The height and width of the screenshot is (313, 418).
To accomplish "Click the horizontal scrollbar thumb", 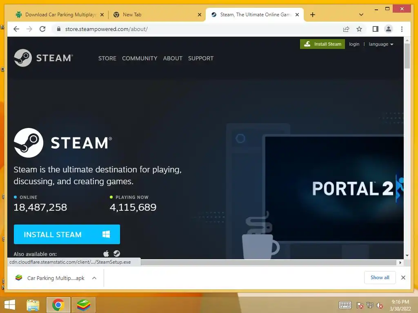I will pos(269,262).
